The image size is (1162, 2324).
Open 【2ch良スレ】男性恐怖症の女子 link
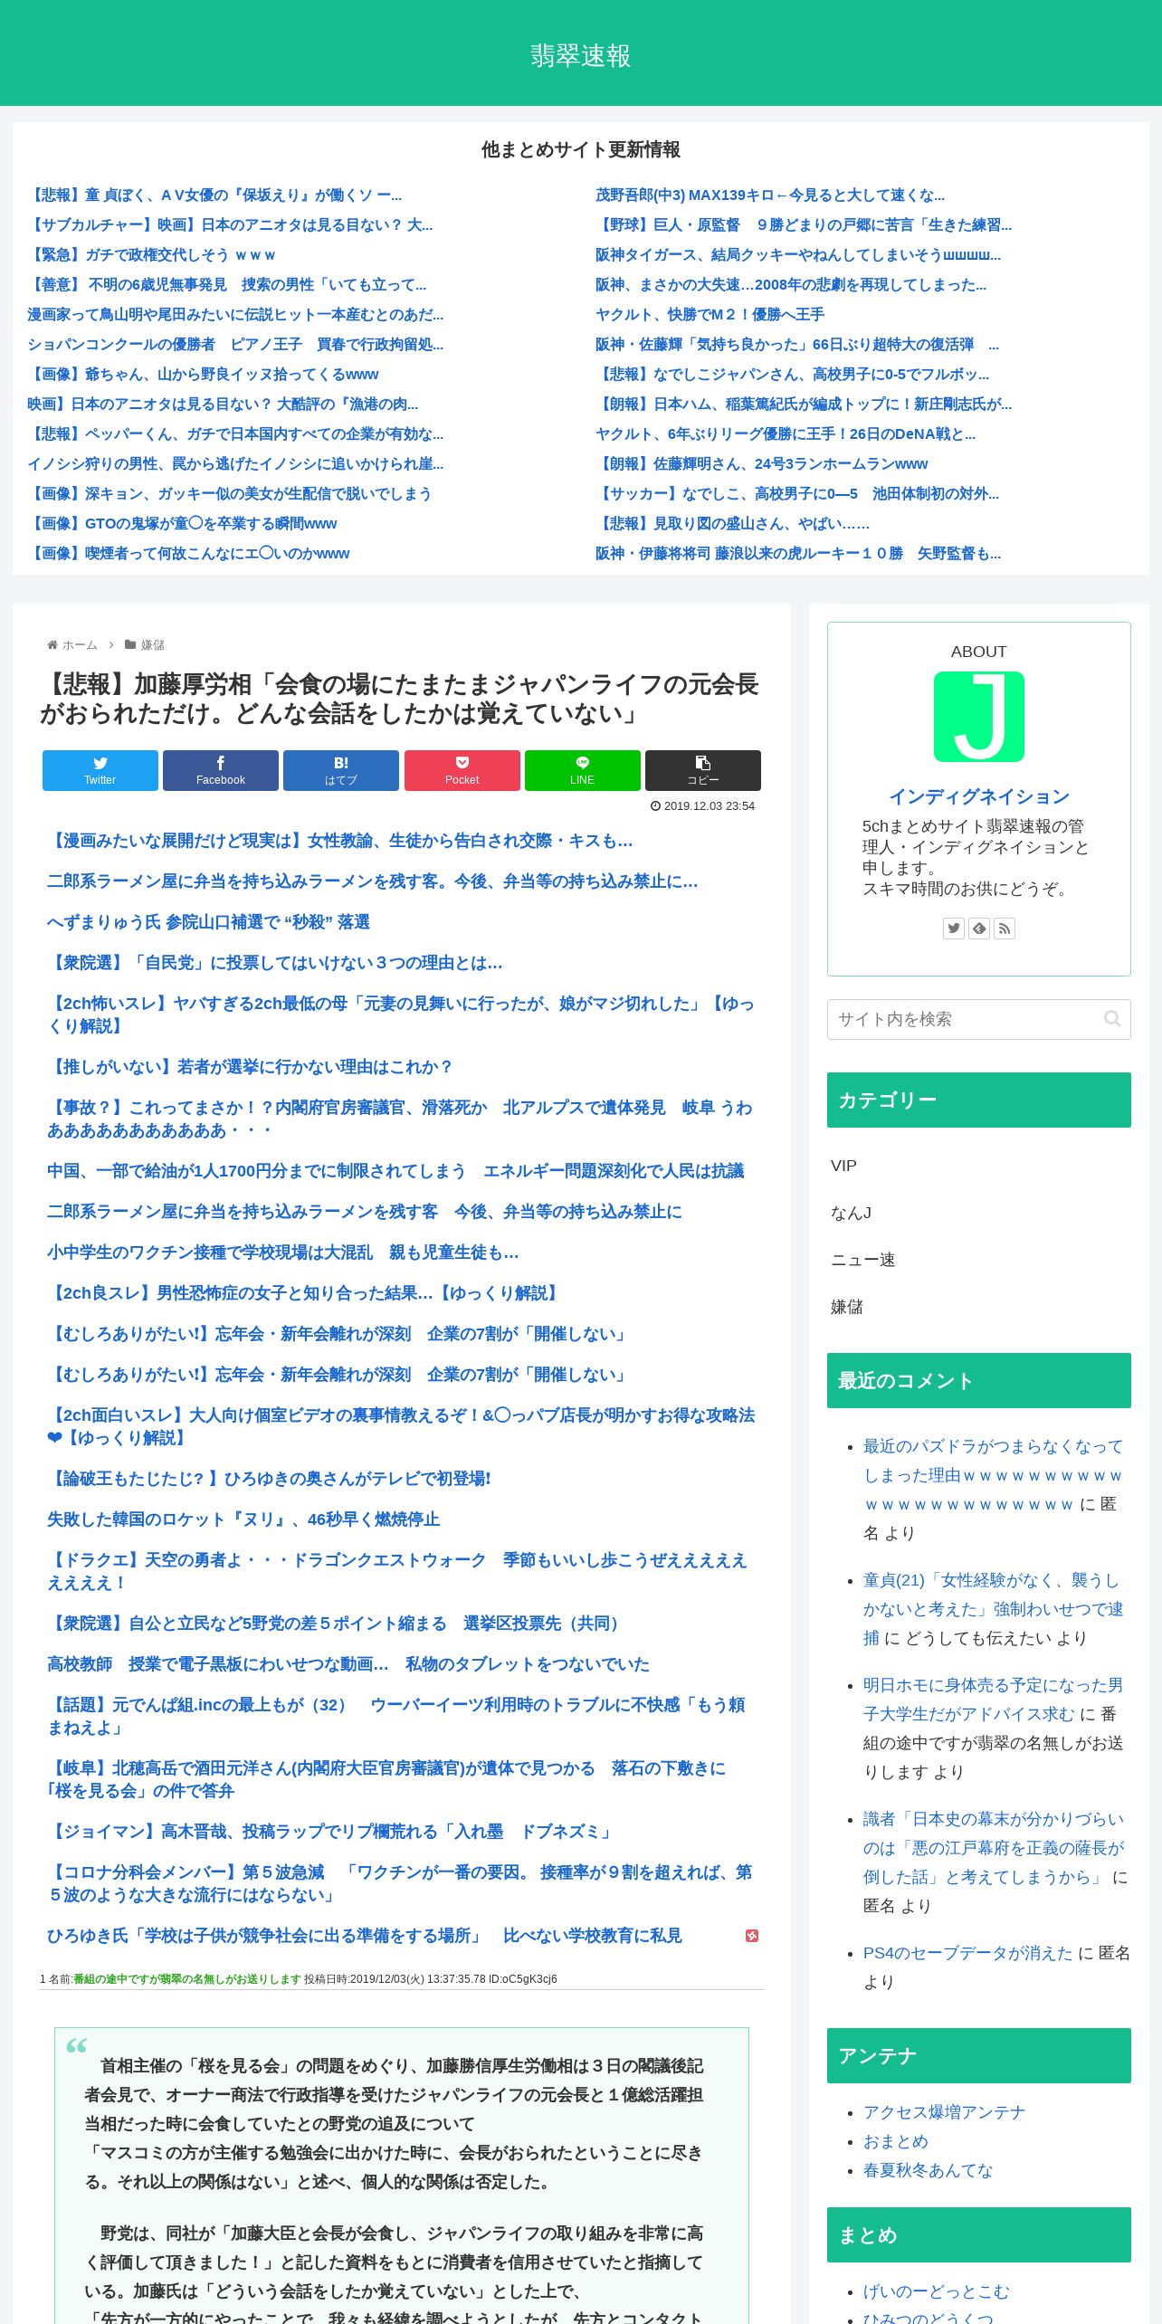pos(305,1293)
